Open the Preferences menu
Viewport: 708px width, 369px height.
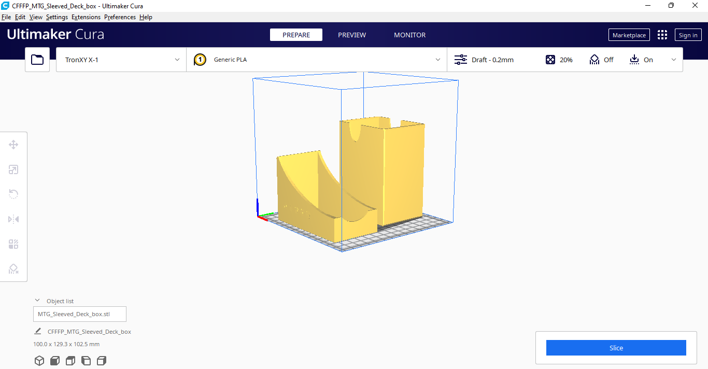click(x=120, y=17)
